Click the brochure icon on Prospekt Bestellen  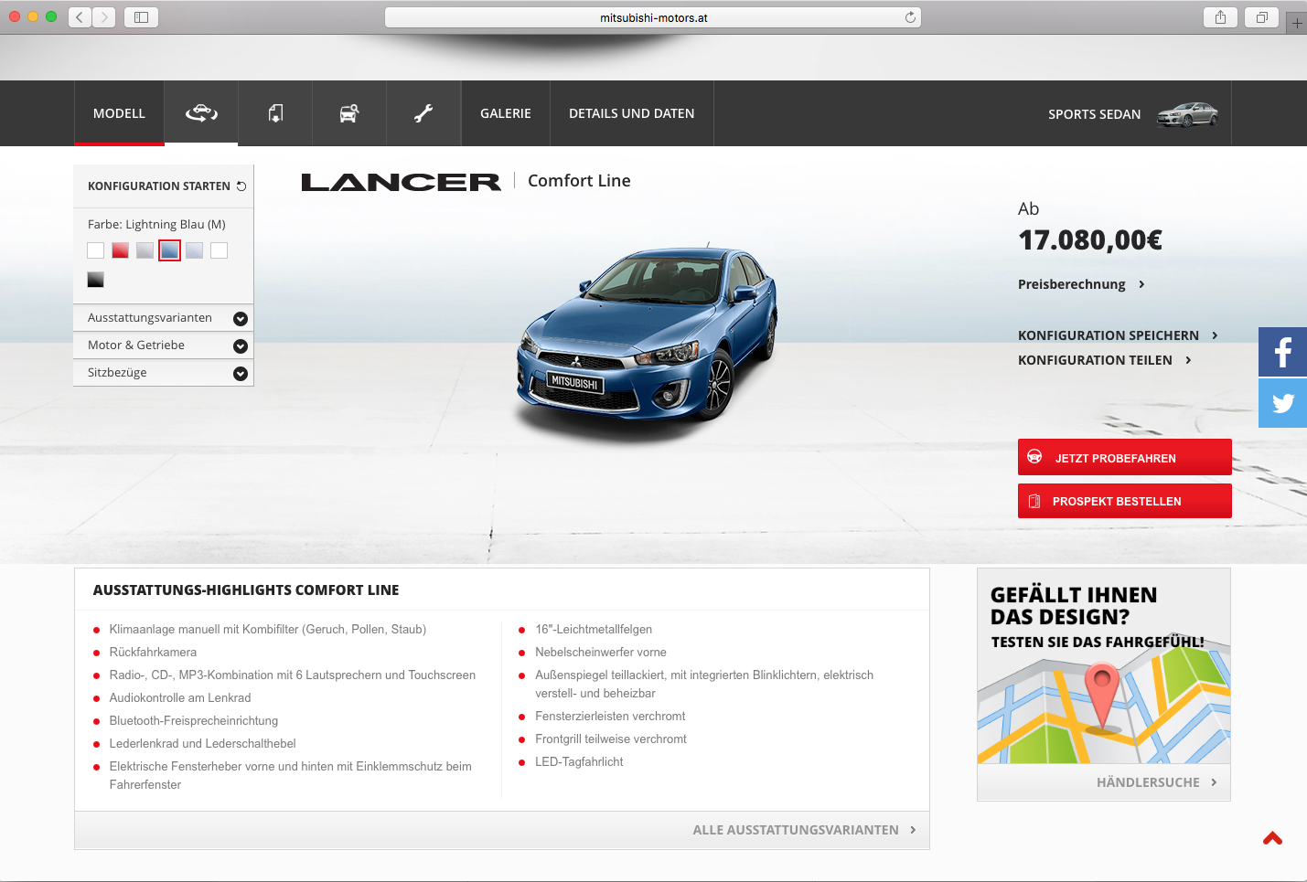click(1034, 501)
